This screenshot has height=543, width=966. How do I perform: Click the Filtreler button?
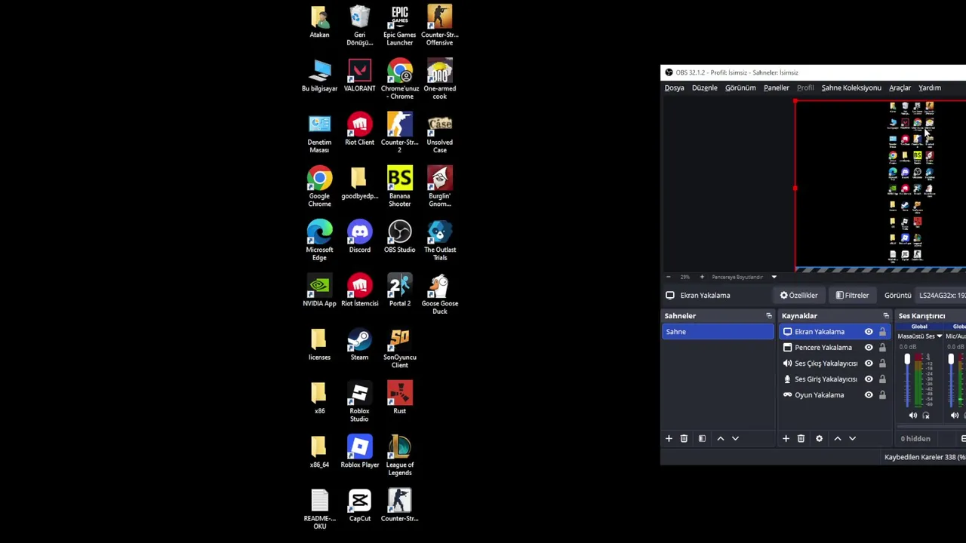point(852,296)
